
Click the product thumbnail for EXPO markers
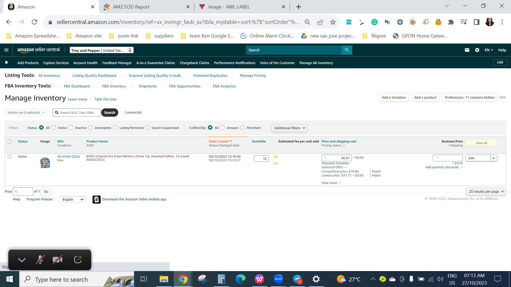pos(45,162)
